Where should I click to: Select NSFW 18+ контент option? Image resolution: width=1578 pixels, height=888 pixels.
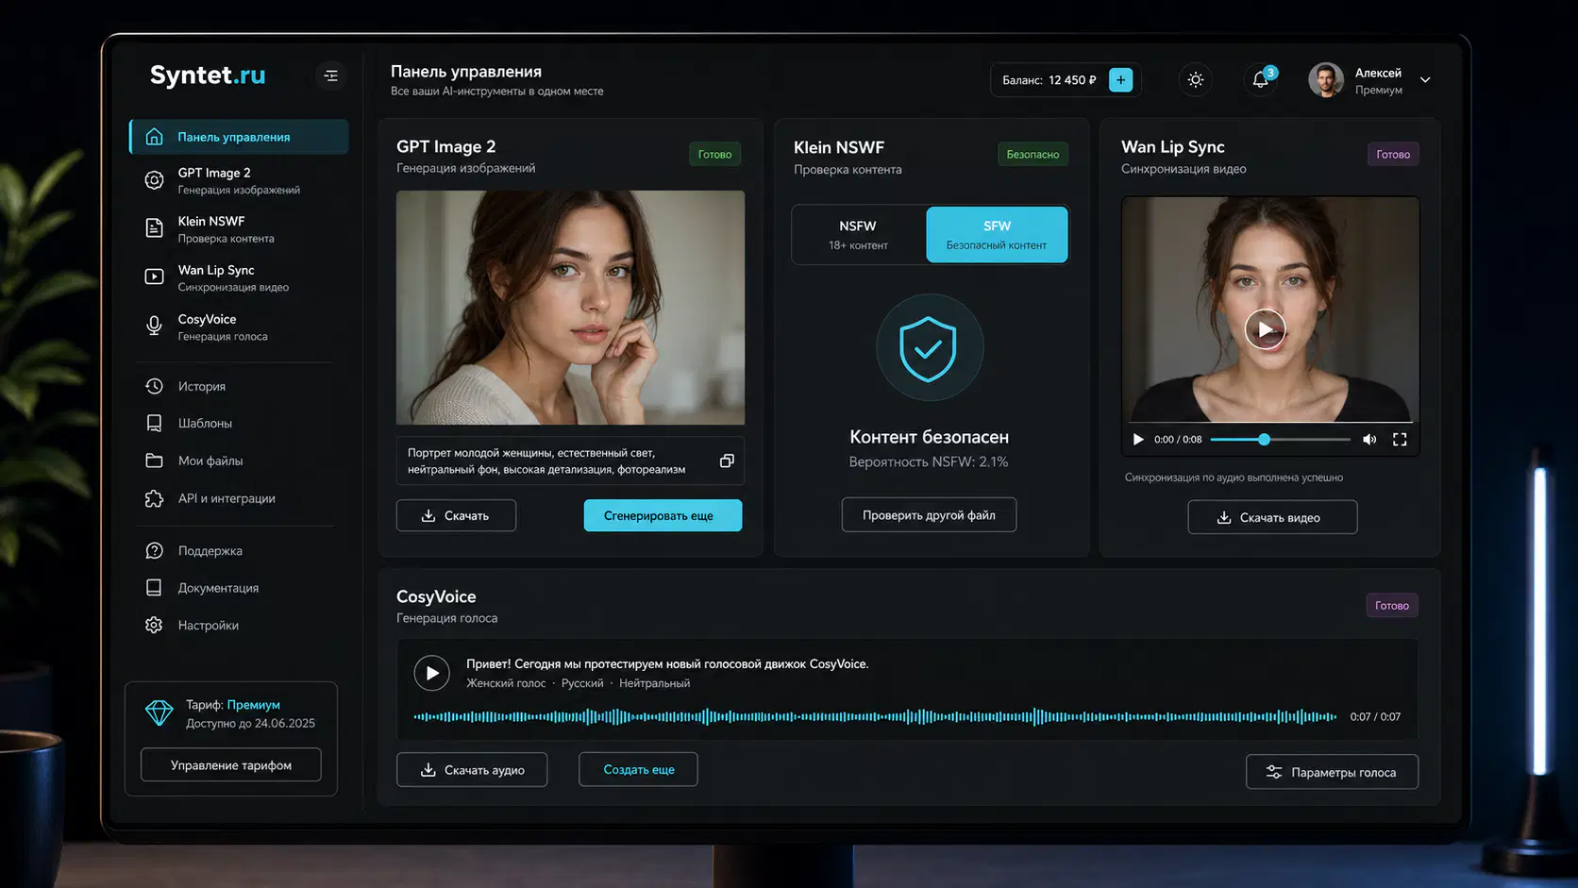(859, 235)
